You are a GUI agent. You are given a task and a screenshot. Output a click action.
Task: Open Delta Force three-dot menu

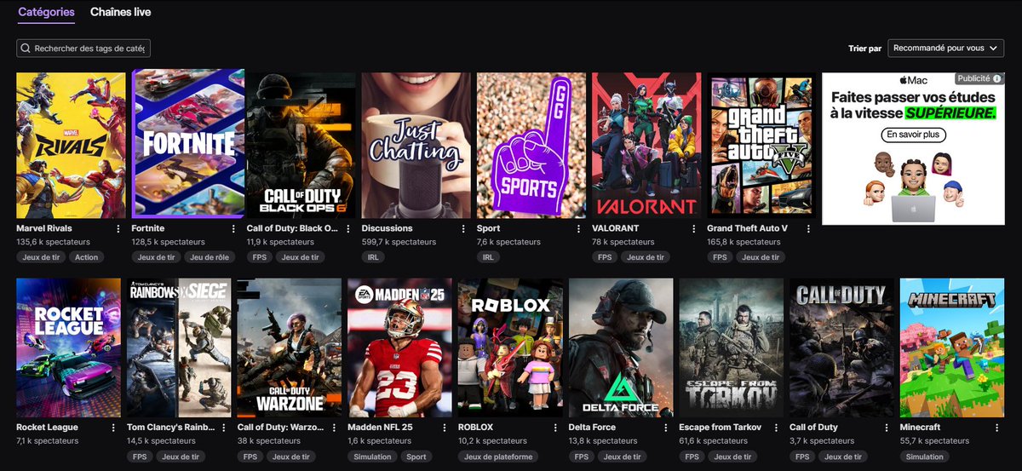[666, 428]
